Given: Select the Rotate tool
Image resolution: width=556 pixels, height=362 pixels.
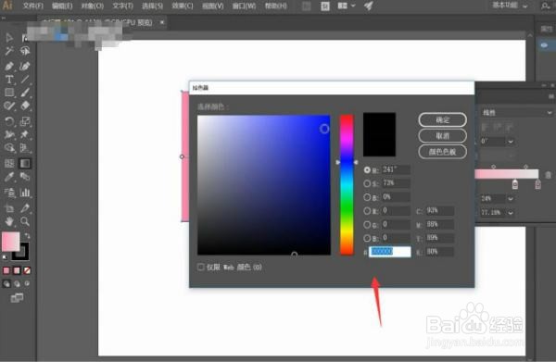Looking at the screenshot, I should point(9,121).
